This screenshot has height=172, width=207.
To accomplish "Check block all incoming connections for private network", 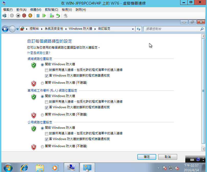I will pyautogui.click(x=46, y=102).
